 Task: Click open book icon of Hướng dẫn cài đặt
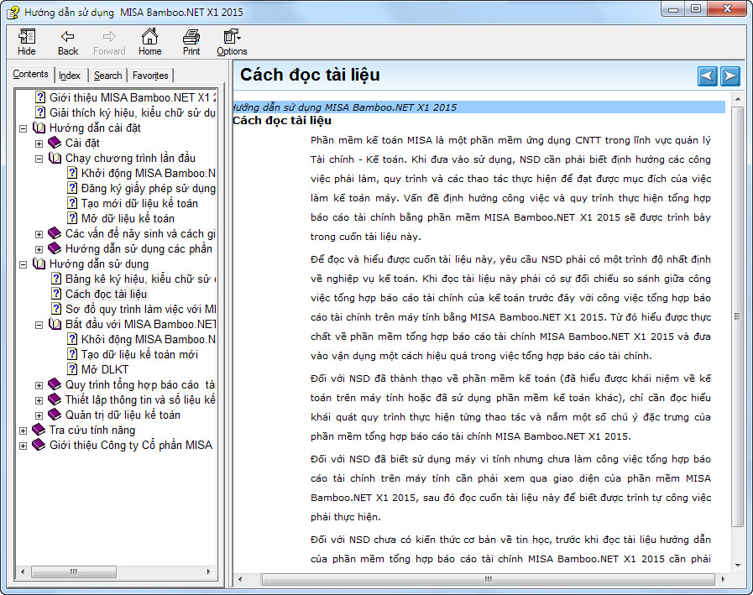tap(39, 128)
